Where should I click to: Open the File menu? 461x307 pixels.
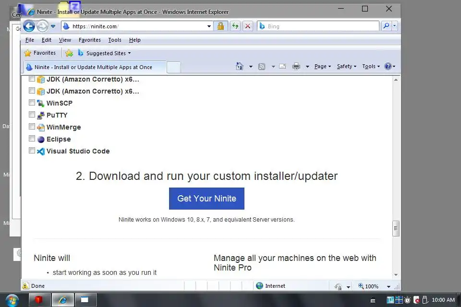pos(30,40)
